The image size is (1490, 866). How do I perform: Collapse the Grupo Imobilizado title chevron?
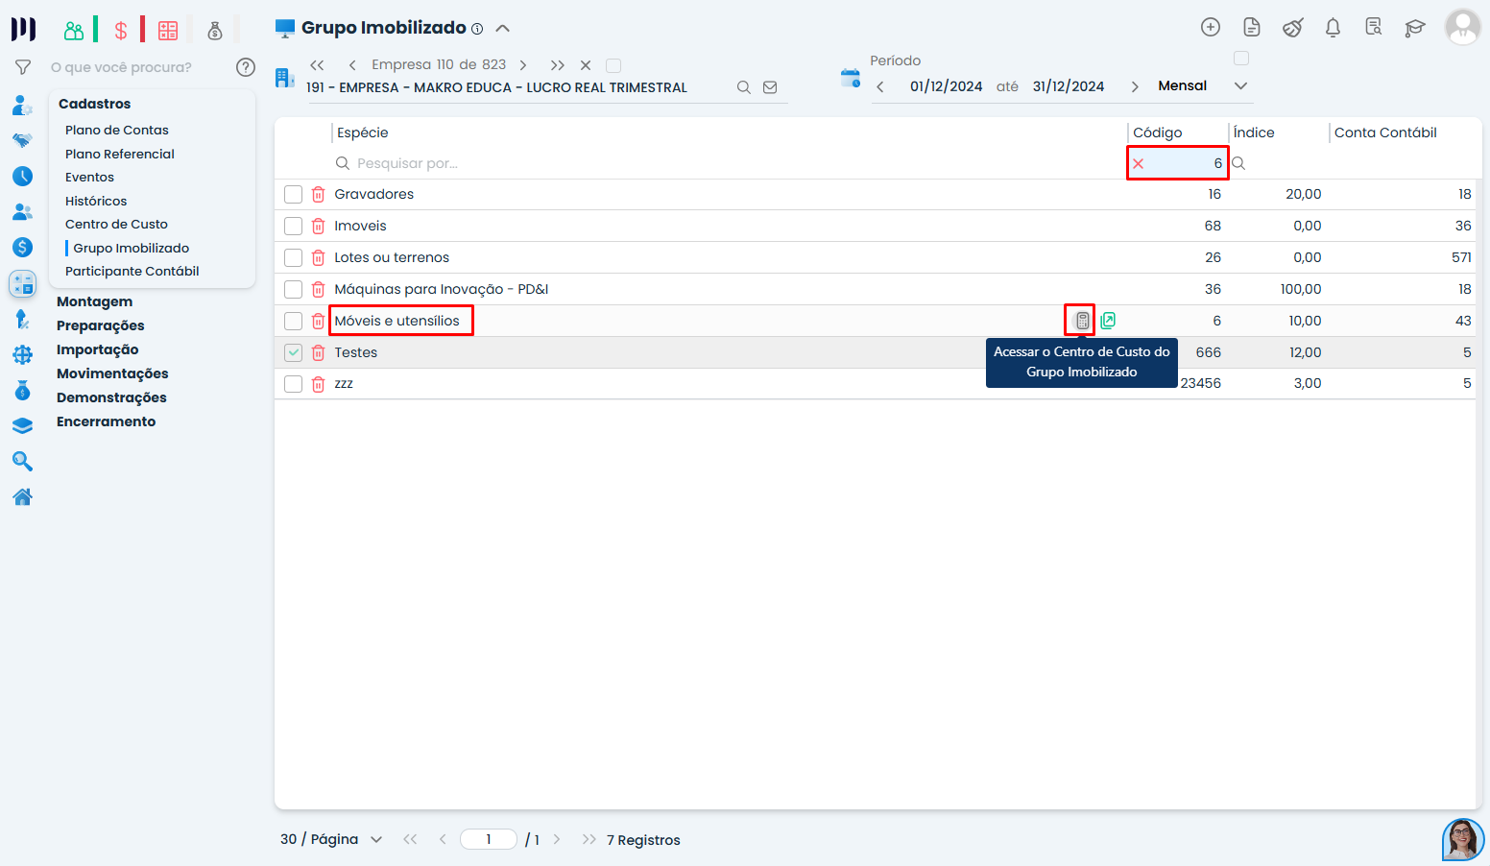tap(502, 29)
